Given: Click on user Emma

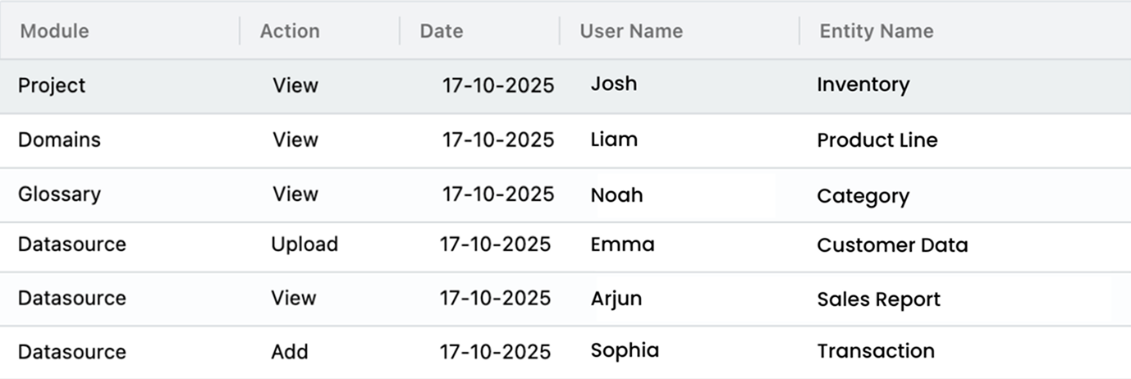Looking at the screenshot, I should pos(622,244).
